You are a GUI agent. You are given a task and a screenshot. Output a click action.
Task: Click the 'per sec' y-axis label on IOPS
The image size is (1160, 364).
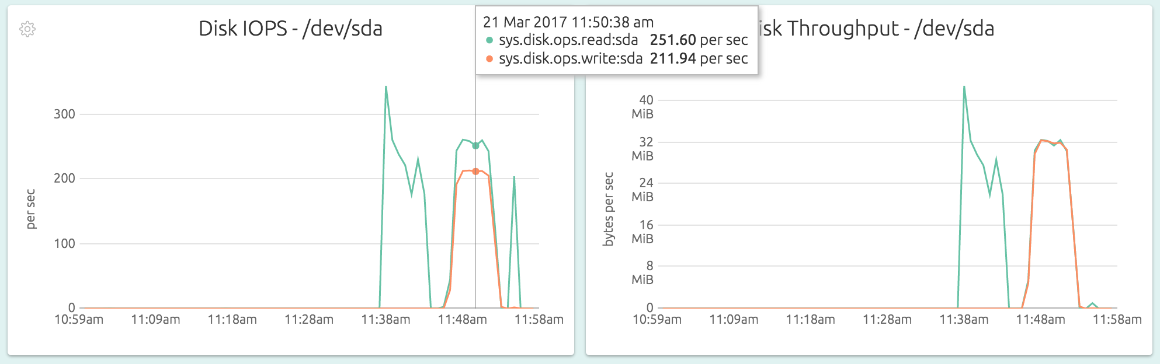tap(30, 209)
